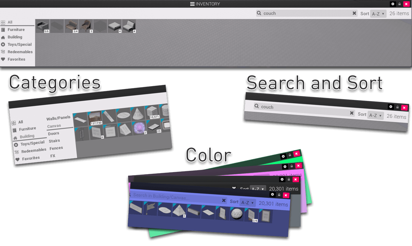Click the Favorites heart icon
Viewport: 412px width, 246px height.
pos(3,59)
